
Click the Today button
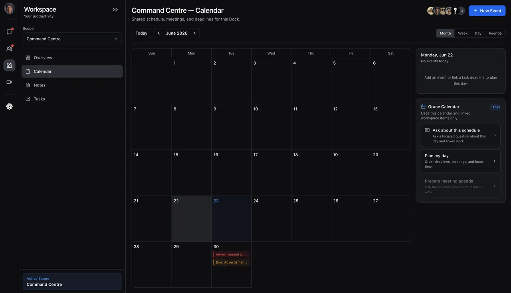pyautogui.click(x=141, y=33)
